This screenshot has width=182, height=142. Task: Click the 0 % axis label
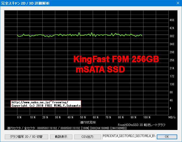pos(19,117)
